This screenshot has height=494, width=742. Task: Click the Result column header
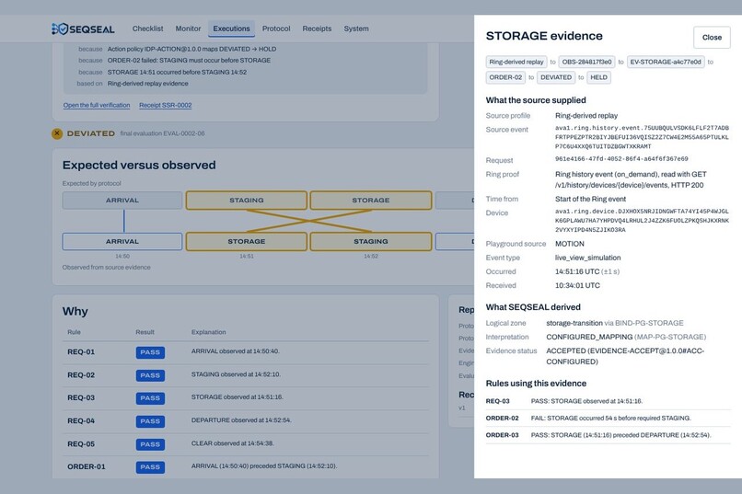pyautogui.click(x=145, y=332)
